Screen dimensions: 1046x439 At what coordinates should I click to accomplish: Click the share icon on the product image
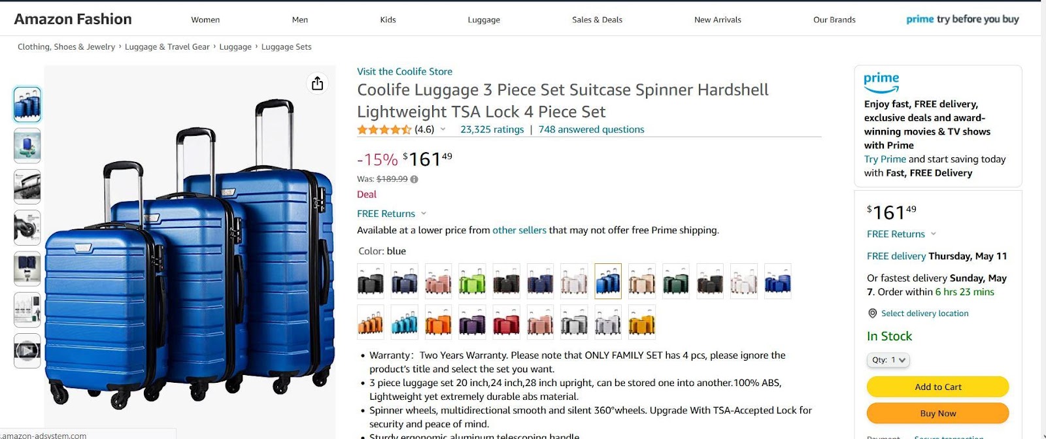(x=317, y=84)
